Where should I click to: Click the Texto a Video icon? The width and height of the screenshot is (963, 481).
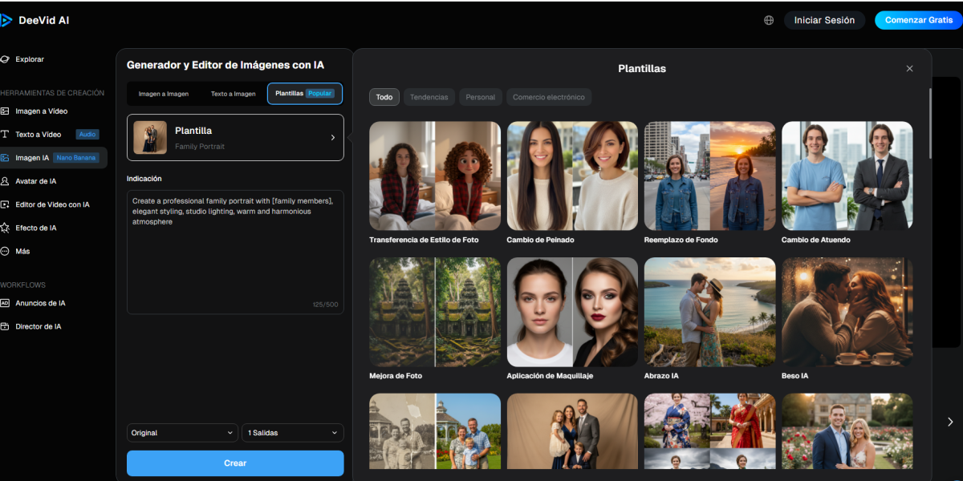point(6,135)
